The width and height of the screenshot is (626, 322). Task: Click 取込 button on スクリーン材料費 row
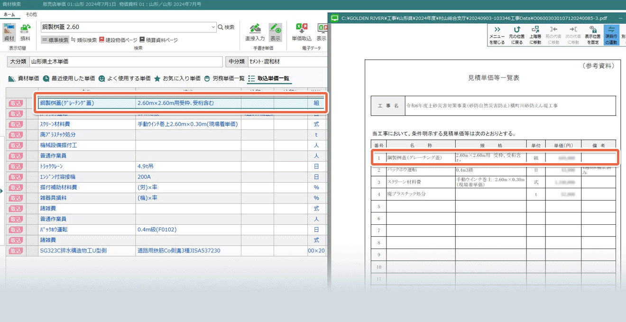click(16, 124)
